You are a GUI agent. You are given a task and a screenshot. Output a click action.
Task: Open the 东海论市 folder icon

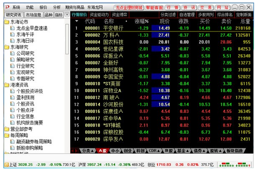7,22
